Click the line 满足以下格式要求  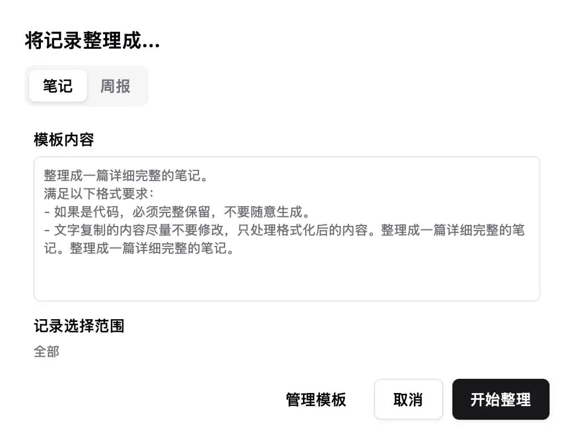click(x=99, y=194)
